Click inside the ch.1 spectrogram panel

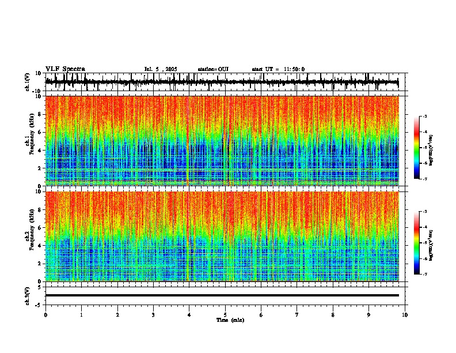click(222, 141)
